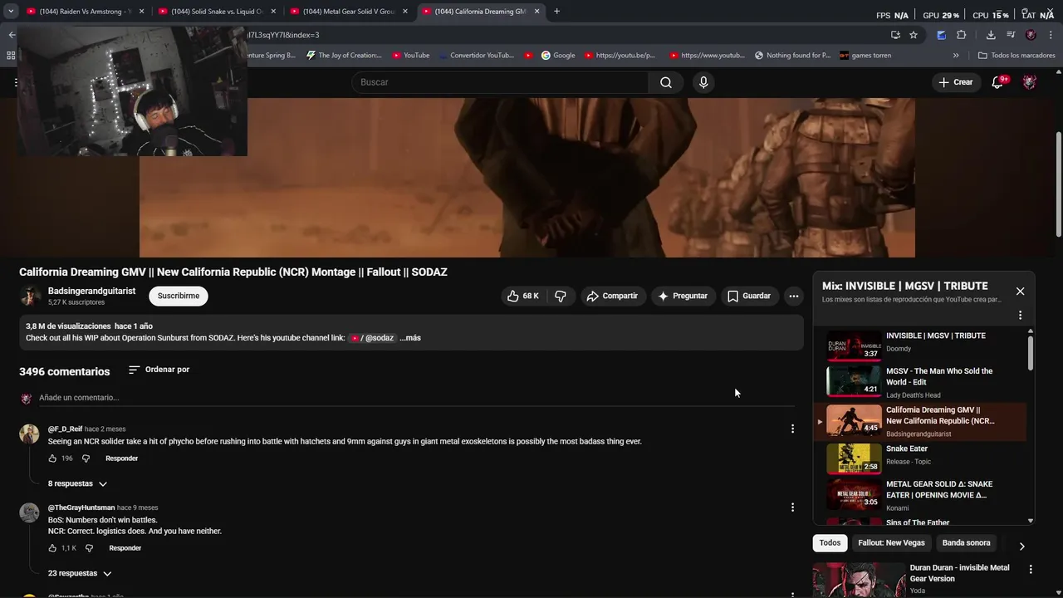Open @sodaz channel link in description

(x=371, y=338)
